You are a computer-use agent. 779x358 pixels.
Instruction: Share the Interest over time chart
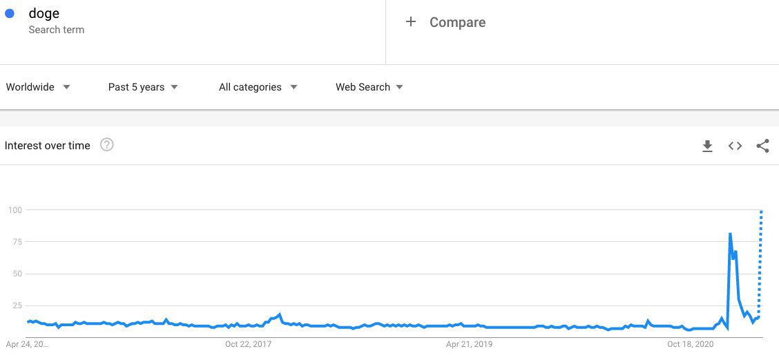pyautogui.click(x=762, y=146)
